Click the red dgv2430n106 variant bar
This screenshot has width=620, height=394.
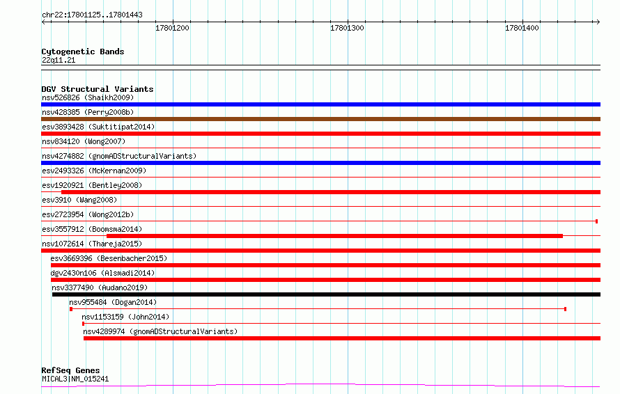point(325,280)
